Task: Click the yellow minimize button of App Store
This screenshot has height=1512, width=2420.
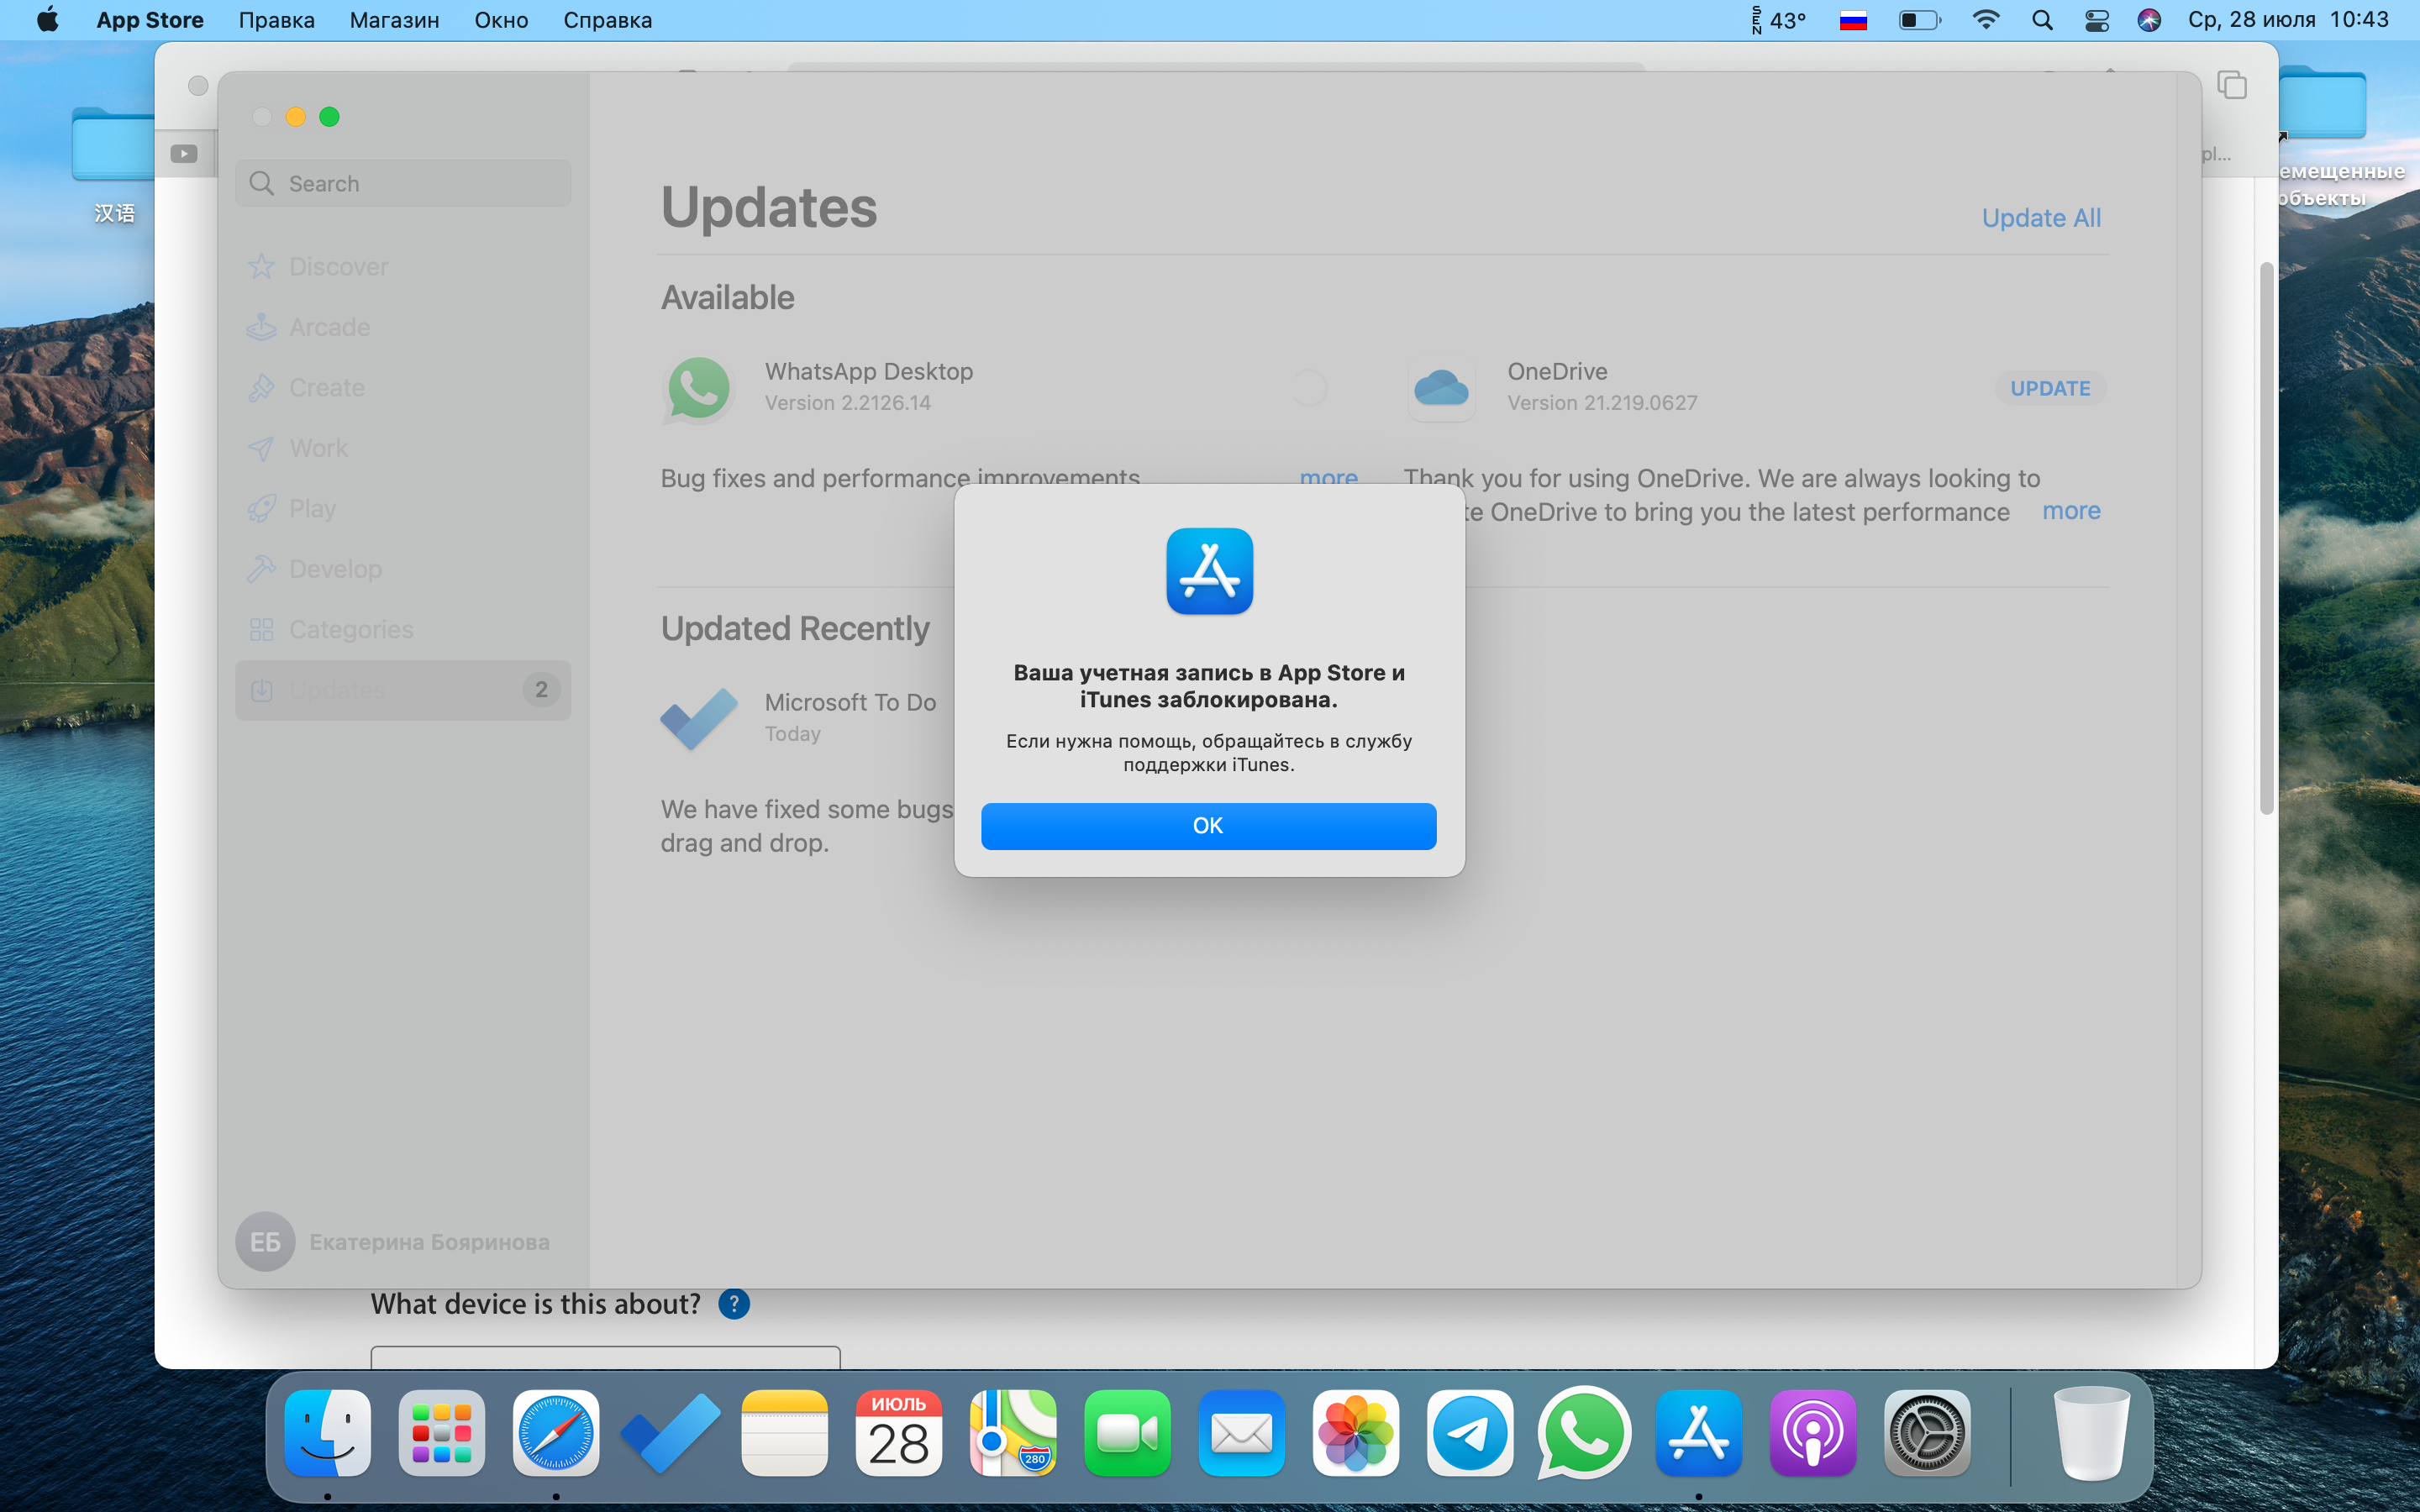Action: [295, 117]
